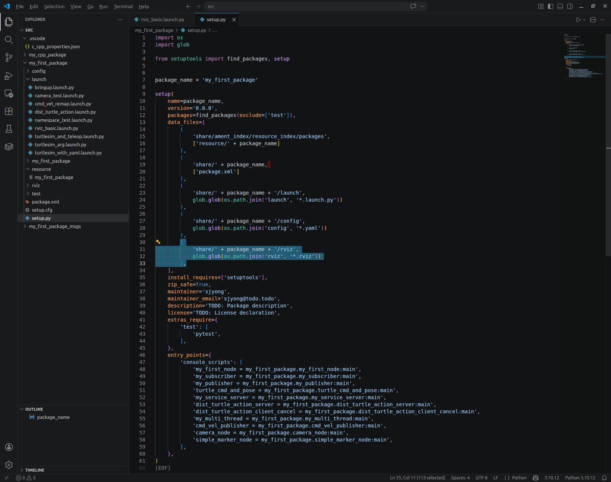The width and height of the screenshot is (611, 482).
Task: Open Remote Explorer icon in activity bar
Action: 9,94
